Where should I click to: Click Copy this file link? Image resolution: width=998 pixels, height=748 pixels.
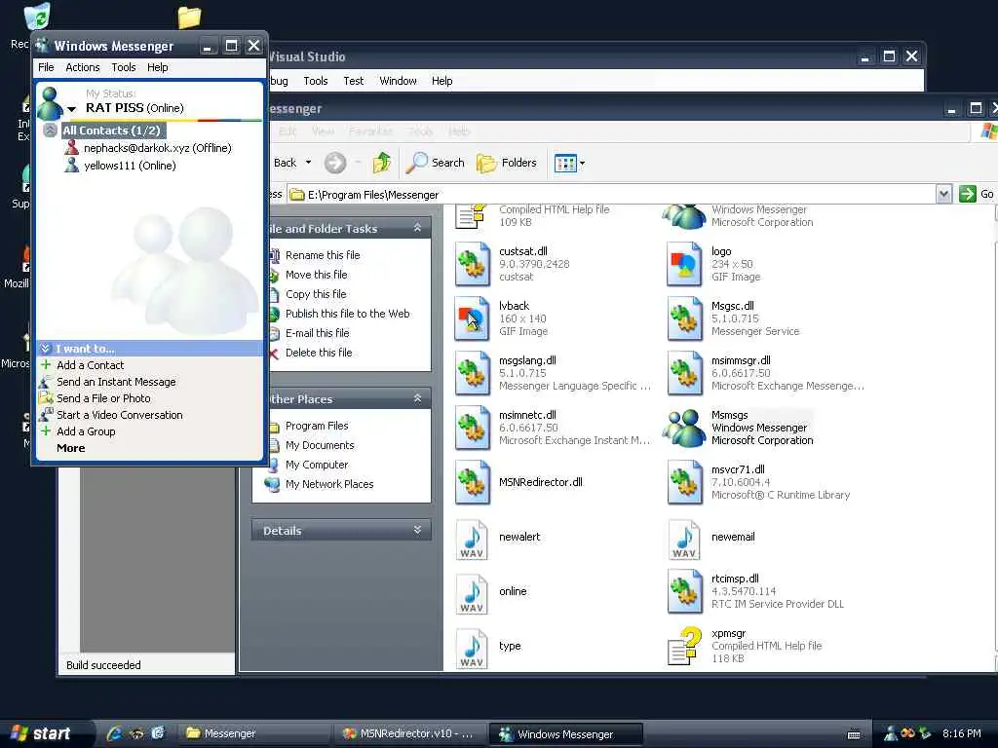pos(316,294)
